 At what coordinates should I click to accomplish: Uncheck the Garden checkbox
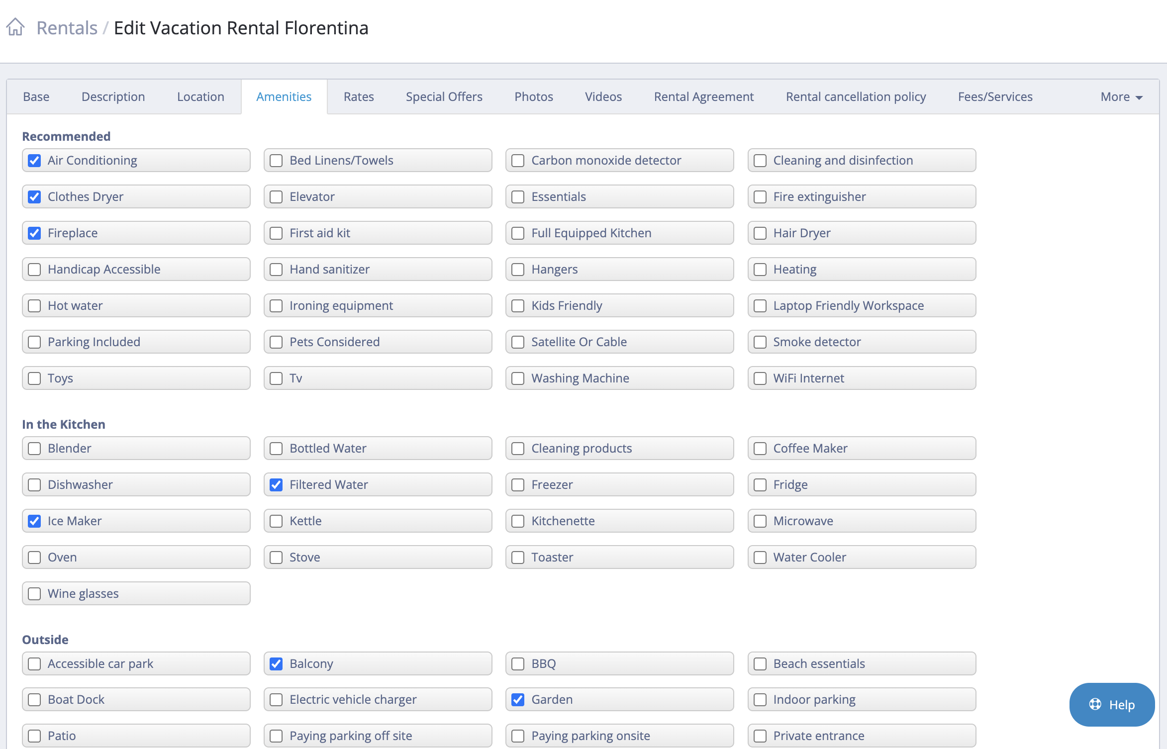pos(518,700)
